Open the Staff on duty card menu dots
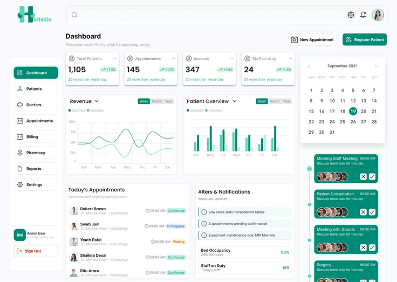The height and width of the screenshot is (282, 397). [x=290, y=58]
